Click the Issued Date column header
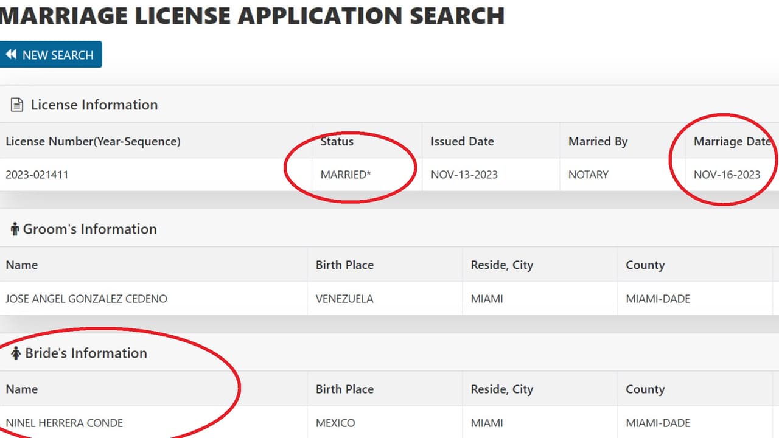The height and width of the screenshot is (438, 779). click(462, 141)
